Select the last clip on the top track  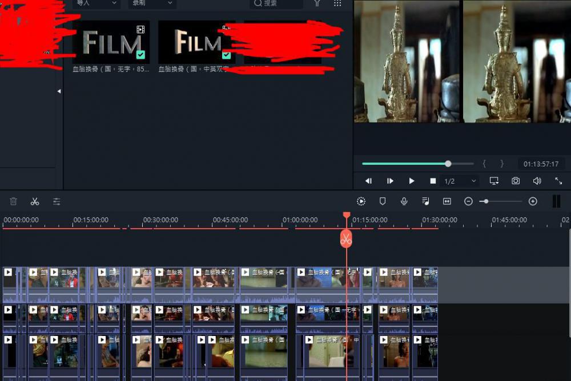tap(425, 285)
